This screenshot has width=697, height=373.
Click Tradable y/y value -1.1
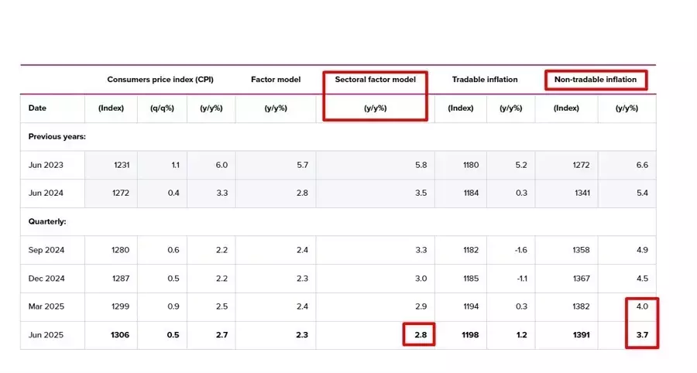click(x=521, y=279)
